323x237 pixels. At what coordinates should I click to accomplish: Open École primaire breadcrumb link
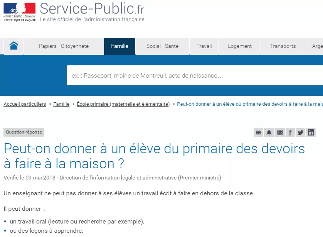pyautogui.click(x=123, y=104)
